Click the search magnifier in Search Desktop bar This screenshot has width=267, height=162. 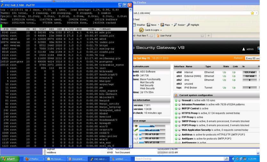coord(226,159)
